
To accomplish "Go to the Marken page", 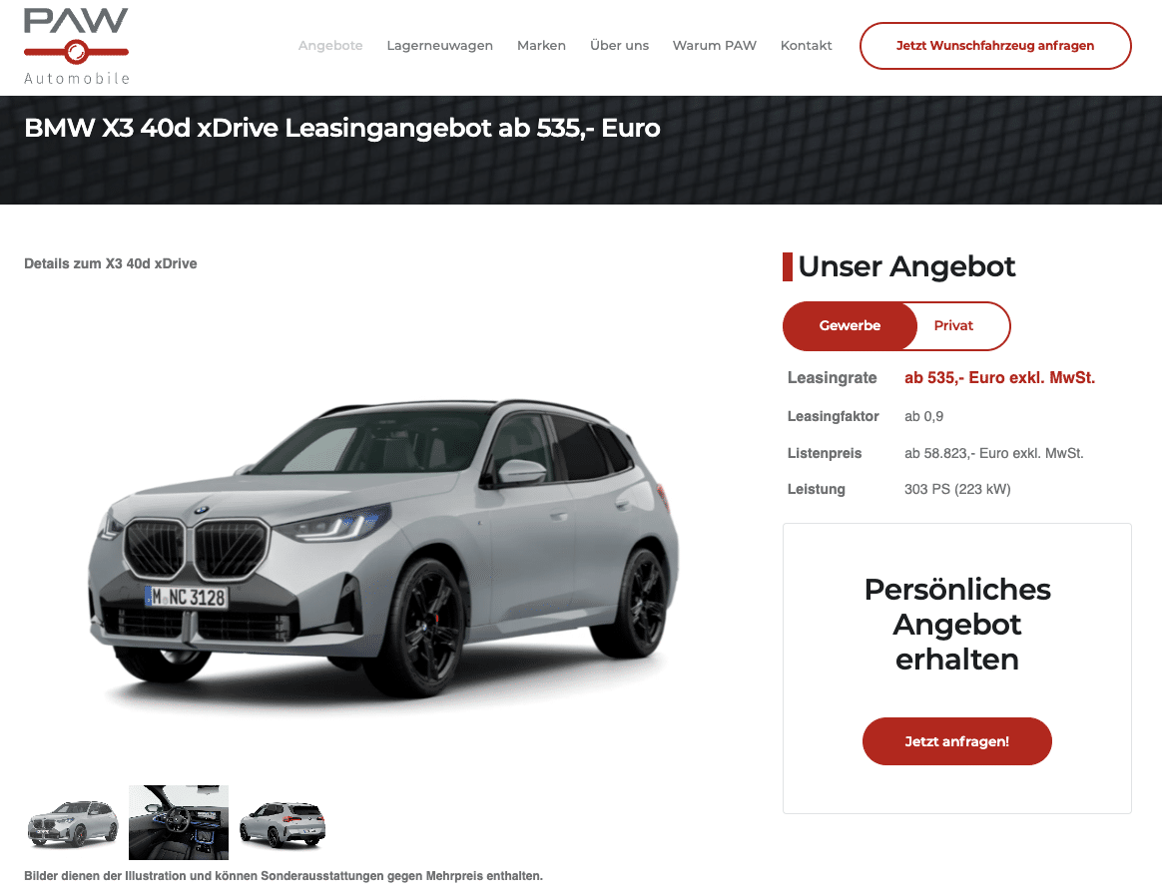I will [x=541, y=45].
